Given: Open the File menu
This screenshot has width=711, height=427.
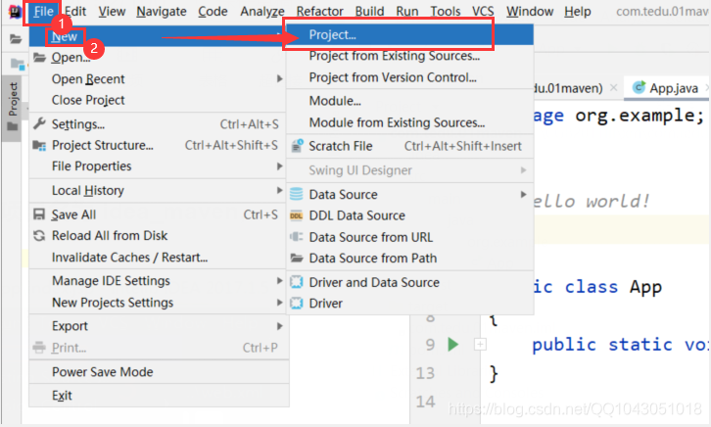Looking at the screenshot, I should click(x=43, y=12).
